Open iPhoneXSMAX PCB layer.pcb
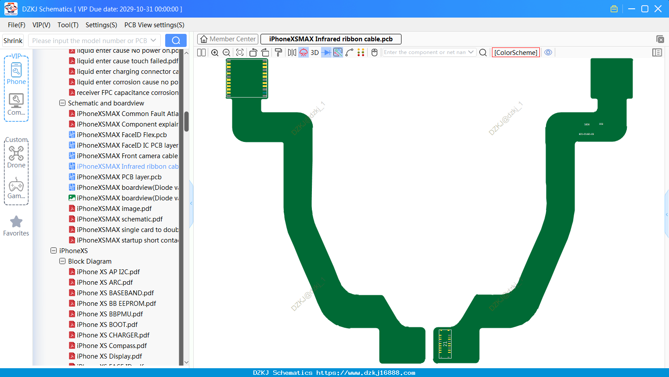This screenshot has height=377, width=669. click(115, 177)
